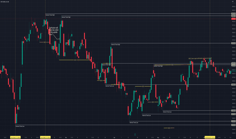
Task: Click the 1641.00 price label on the price axis
Action: [233, 14]
